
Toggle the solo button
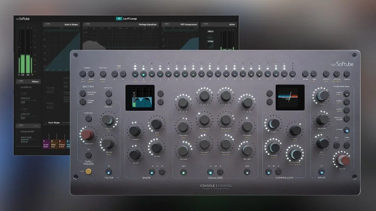[337, 145]
